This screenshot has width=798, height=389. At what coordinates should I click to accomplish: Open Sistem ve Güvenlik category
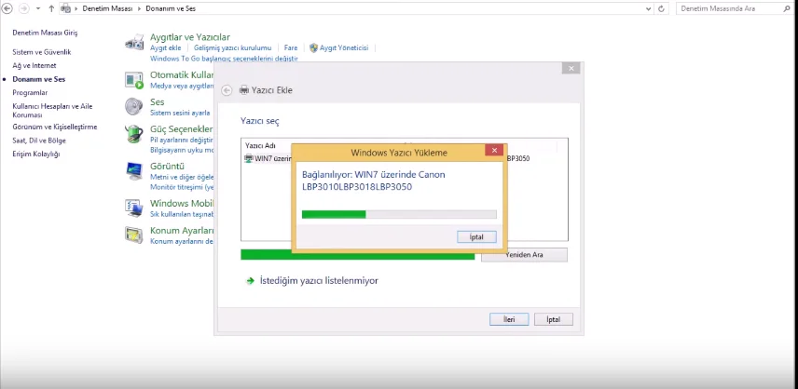tap(42, 52)
